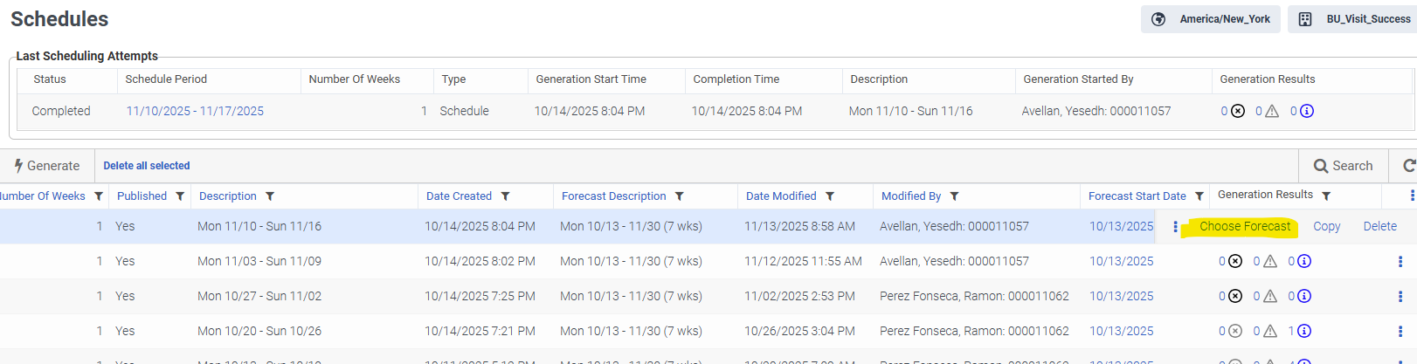Open filter on Description column
Image resolution: width=1417 pixels, height=364 pixels.
point(270,196)
